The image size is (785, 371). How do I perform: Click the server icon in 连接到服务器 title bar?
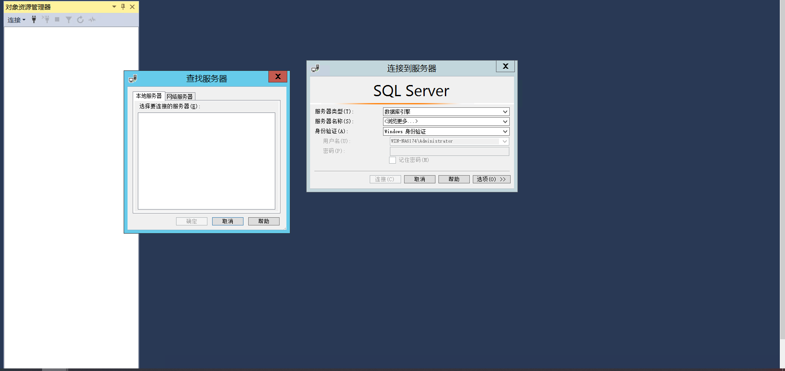click(x=316, y=68)
